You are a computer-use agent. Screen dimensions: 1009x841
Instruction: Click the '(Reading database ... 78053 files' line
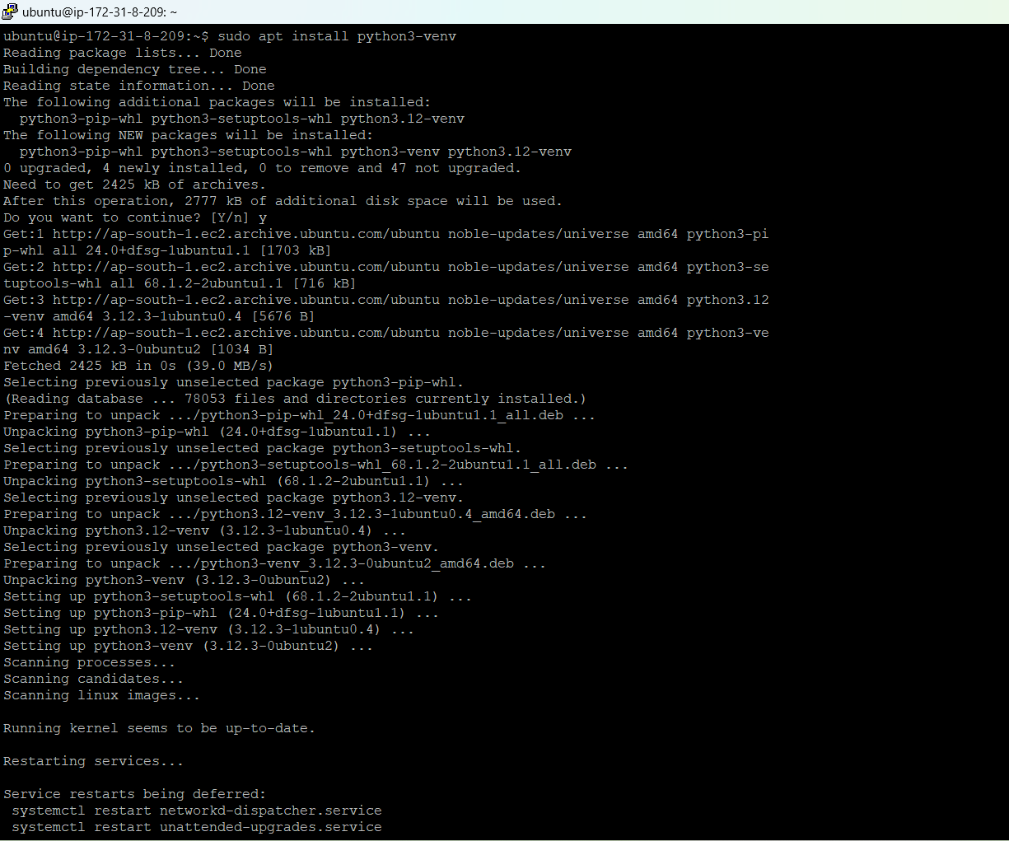(295, 399)
